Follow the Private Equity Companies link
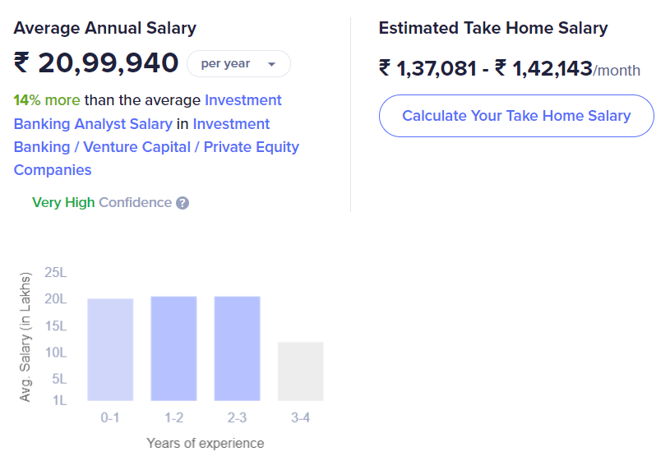 pyautogui.click(x=156, y=159)
